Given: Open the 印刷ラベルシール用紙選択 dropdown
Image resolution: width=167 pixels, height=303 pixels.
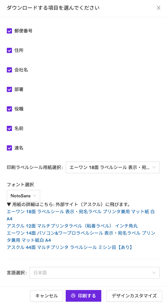Looking at the screenshot, I should 113,167.
